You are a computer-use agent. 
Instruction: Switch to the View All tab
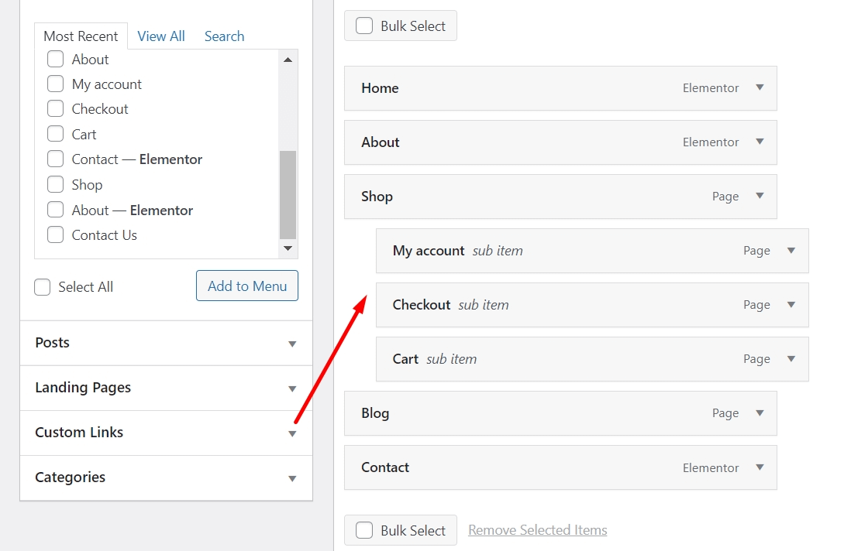pyautogui.click(x=161, y=36)
